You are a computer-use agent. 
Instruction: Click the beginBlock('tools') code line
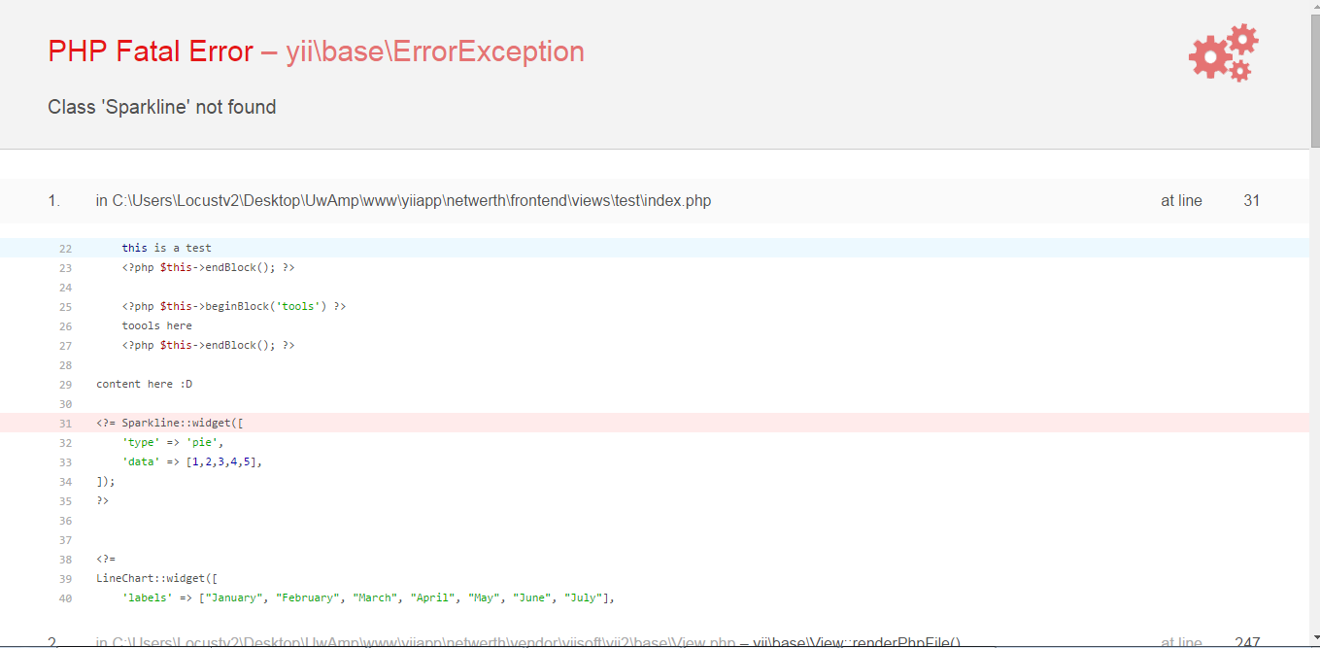[x=233, y=306]
